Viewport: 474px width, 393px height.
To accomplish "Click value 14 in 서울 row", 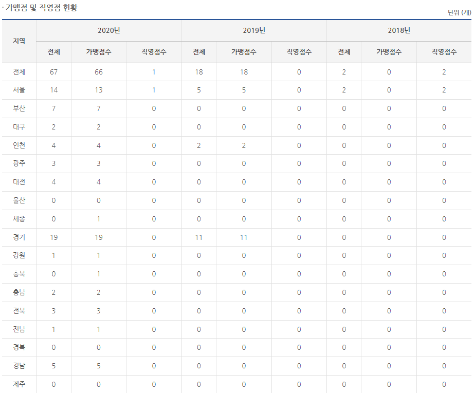I will point(54,90).
